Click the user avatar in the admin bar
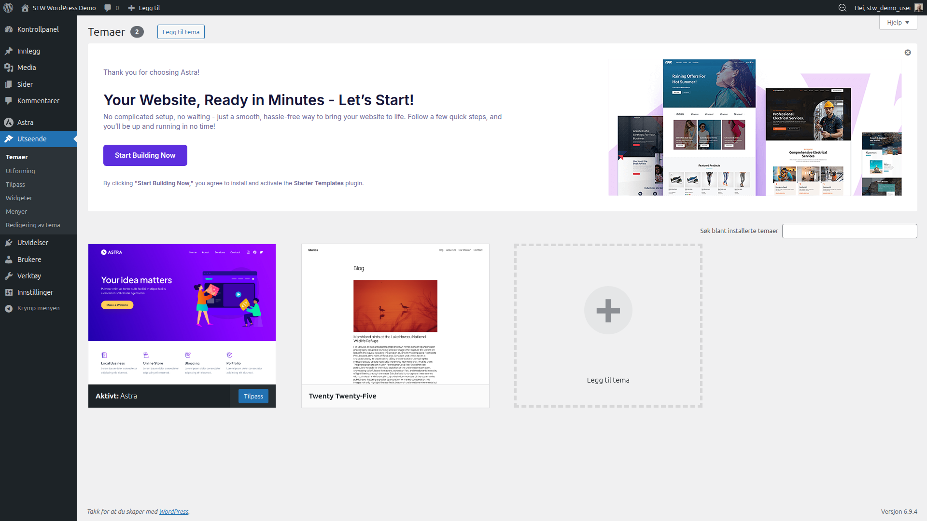927x521 pixels. [919, 8]
